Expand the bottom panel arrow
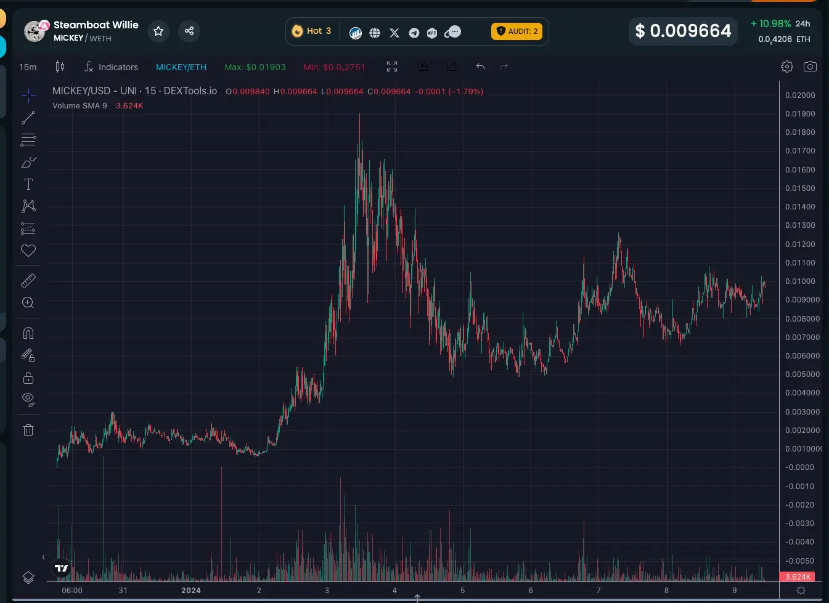The height and width of the screenshot is (603, 829). click(x=417, y=598)
